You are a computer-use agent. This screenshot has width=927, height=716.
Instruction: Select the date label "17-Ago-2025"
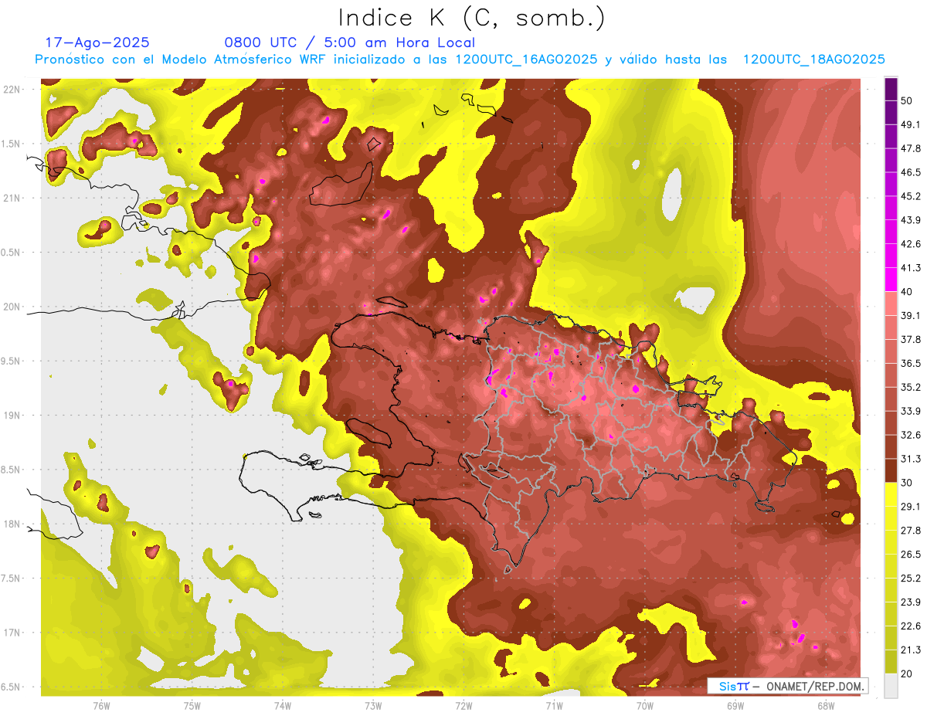coord(97,42)
